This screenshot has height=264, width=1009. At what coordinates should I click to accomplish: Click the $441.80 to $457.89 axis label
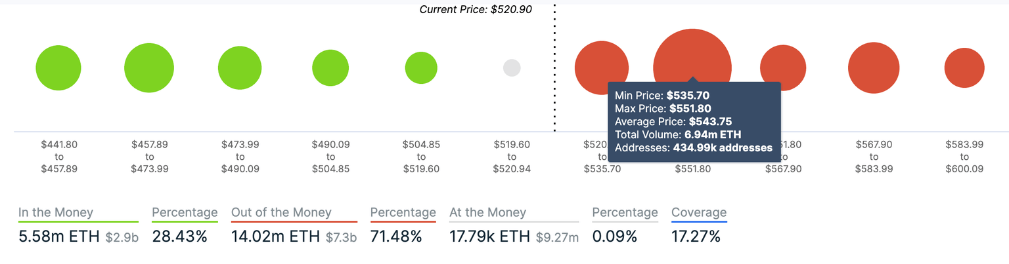pos(59,157)
